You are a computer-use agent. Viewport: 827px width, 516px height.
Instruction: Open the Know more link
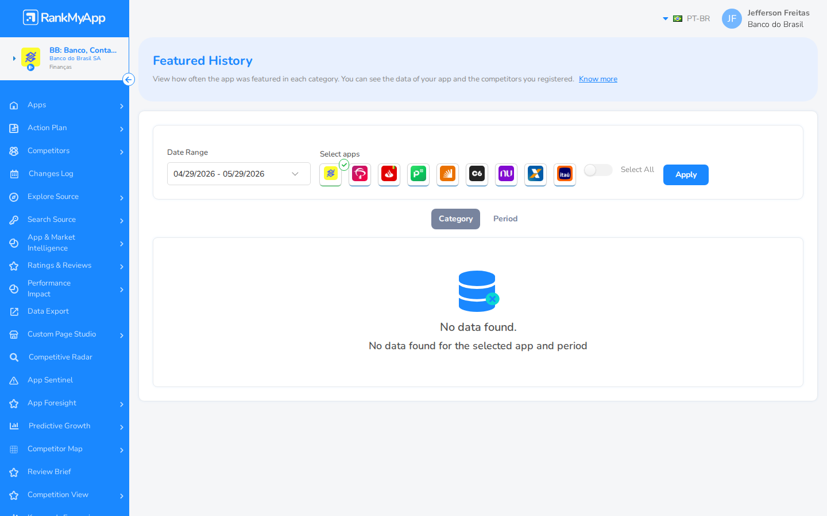tap(598, 79)
